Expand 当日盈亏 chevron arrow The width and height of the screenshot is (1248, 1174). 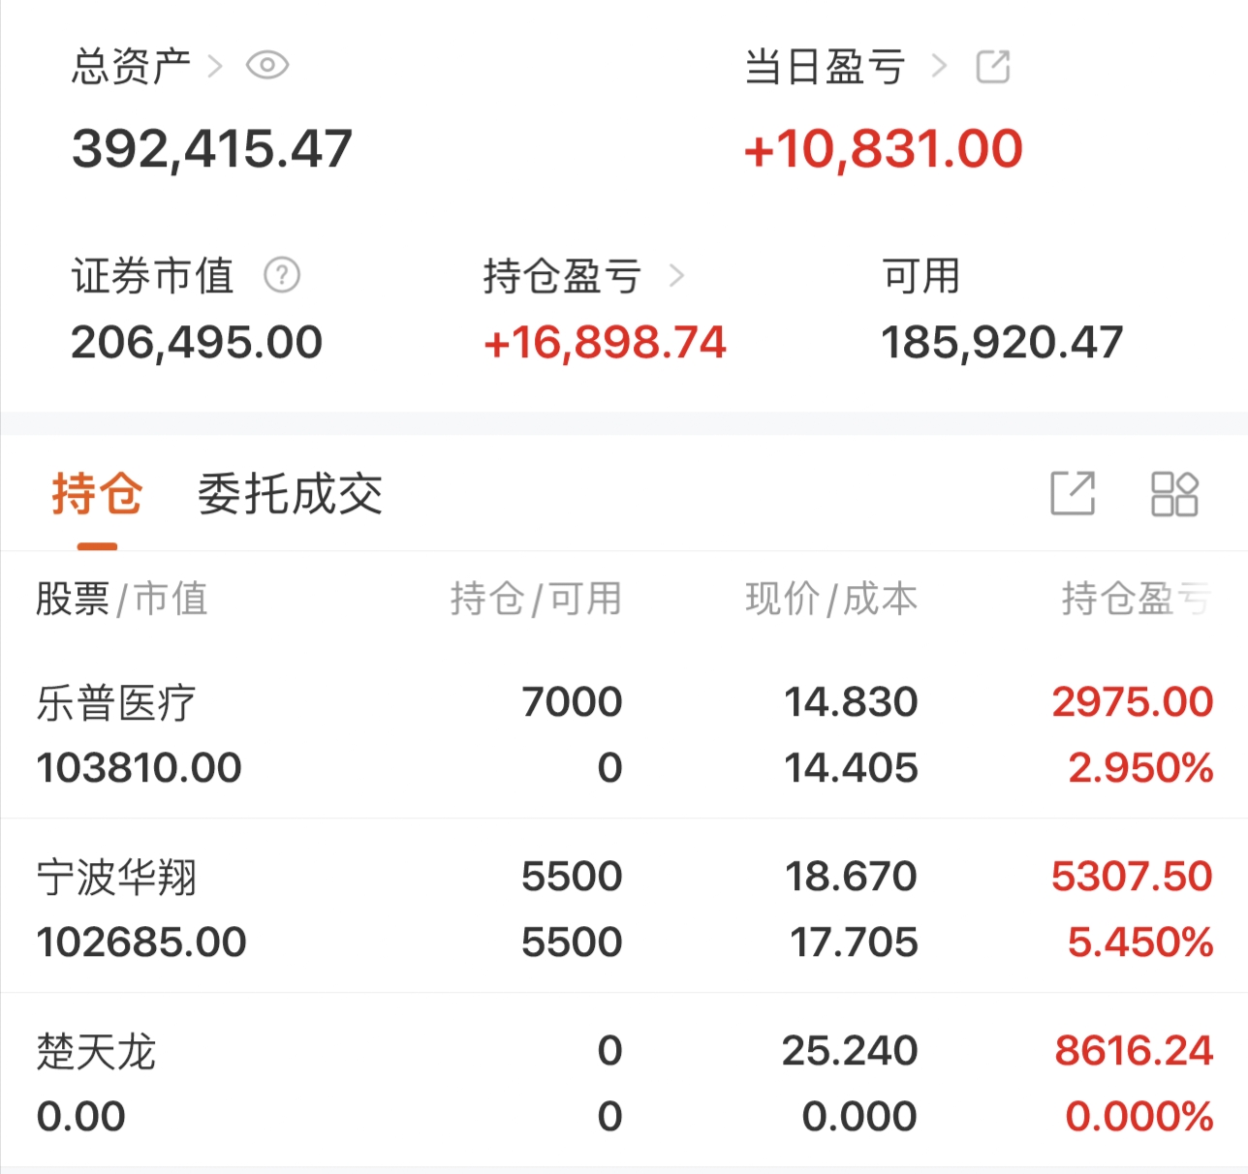(938, 67)
